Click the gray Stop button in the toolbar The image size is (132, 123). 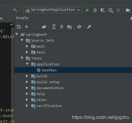tap(118, 10)
